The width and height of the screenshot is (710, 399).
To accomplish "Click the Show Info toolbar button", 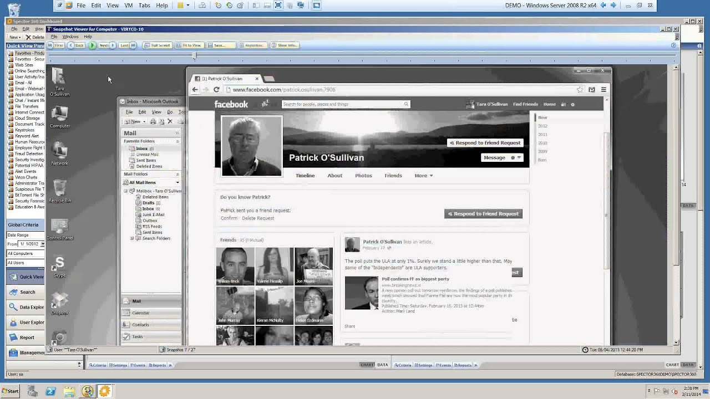I will tap(285, 45).
